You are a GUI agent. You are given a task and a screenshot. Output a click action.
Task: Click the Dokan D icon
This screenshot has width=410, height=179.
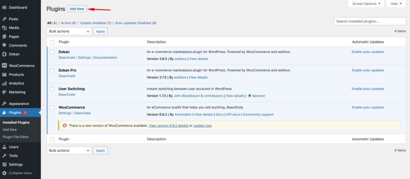[x=4, y=54]
